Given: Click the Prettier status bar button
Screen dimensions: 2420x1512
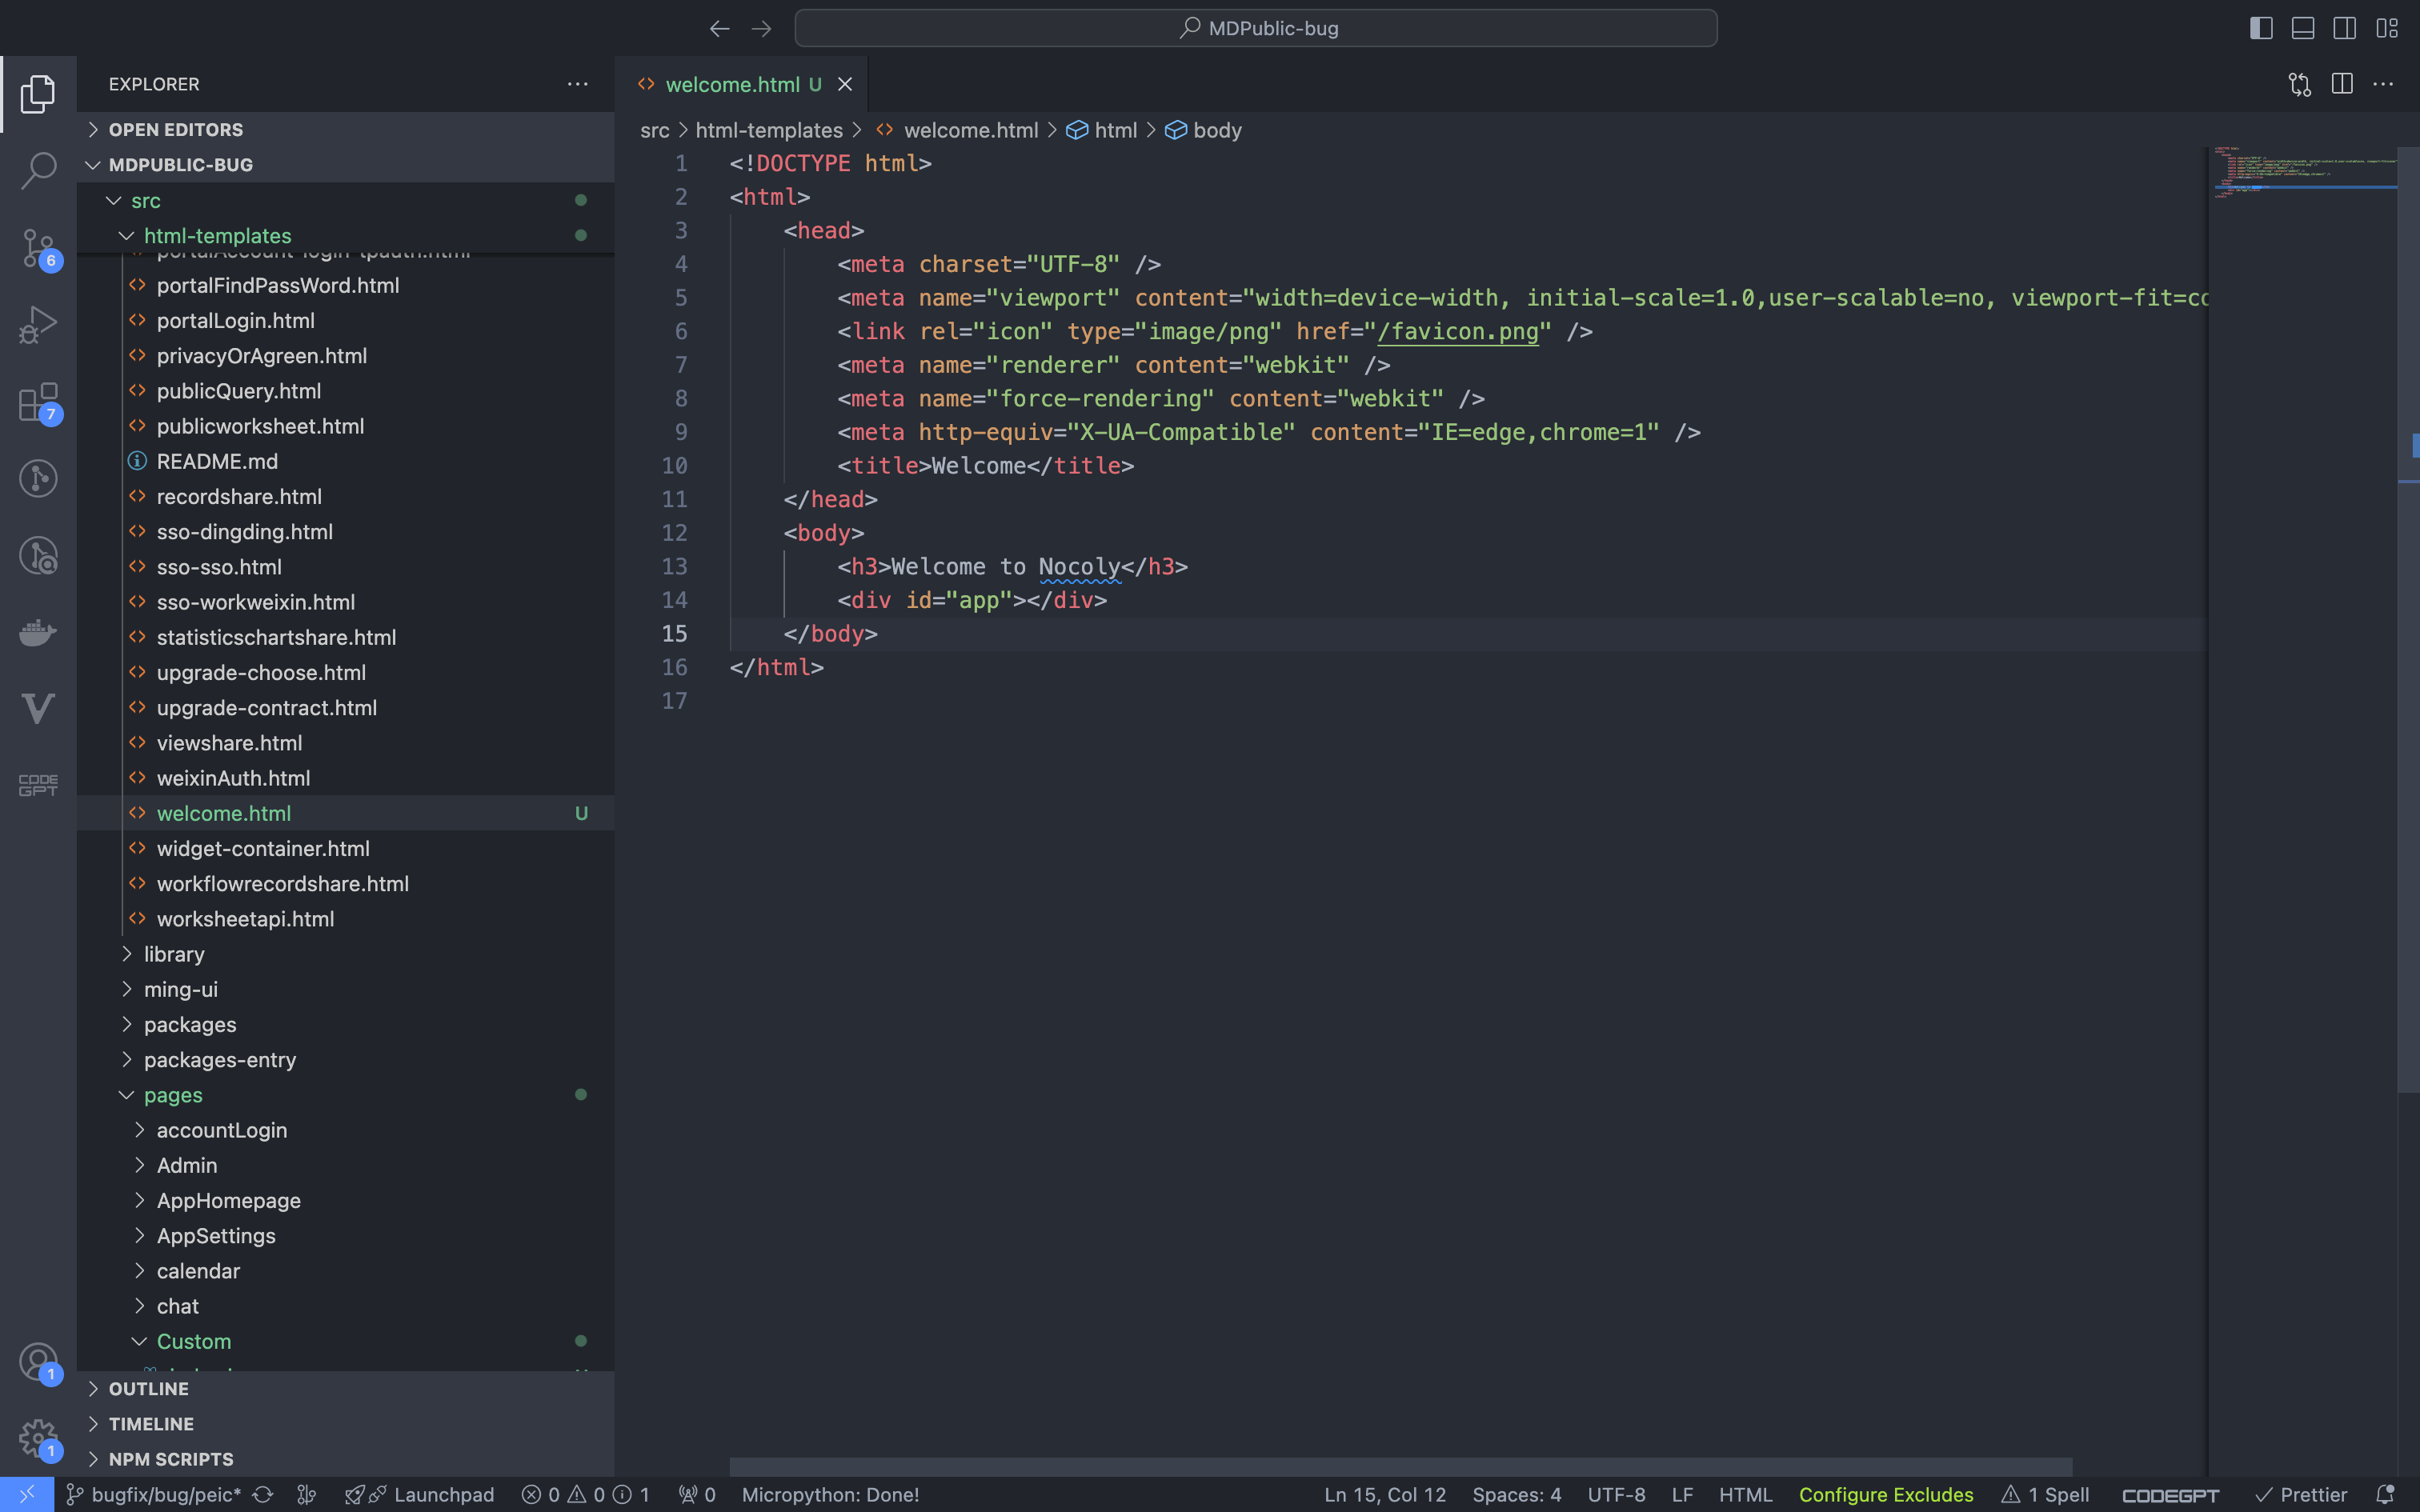Looking at the screenshot, I should pos(2302,1494).
